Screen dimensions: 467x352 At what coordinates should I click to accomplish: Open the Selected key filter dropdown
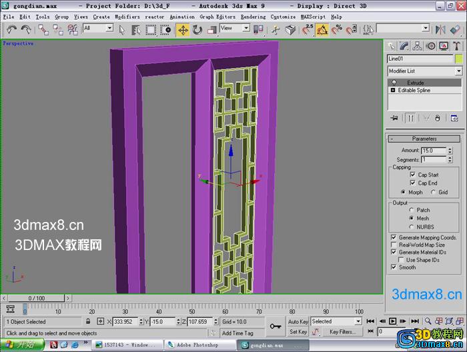[358, 321]
